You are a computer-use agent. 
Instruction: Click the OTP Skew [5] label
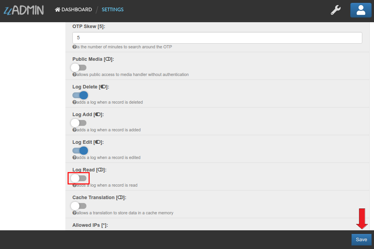(x=89, y=26)
